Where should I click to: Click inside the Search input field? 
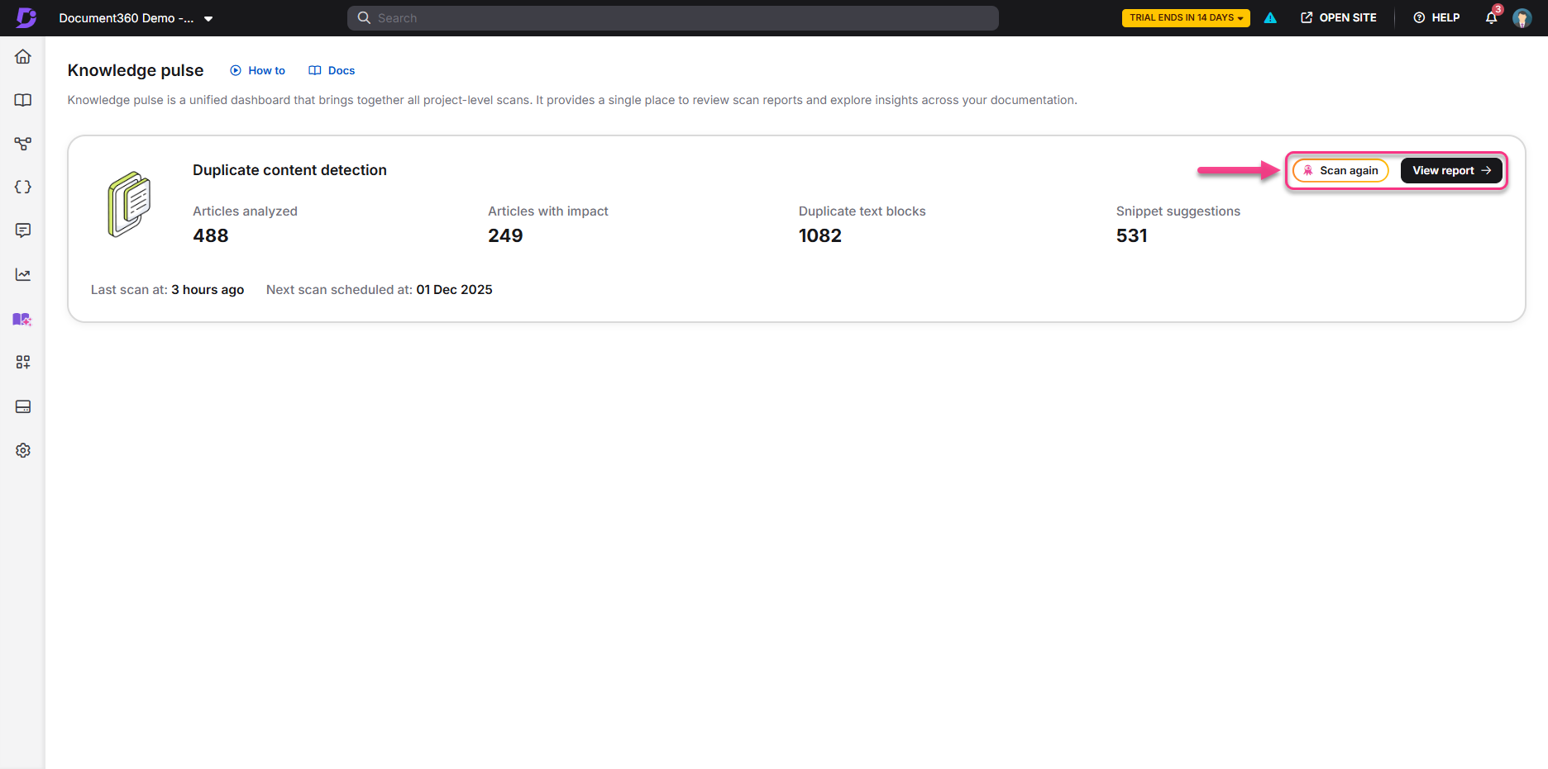click(x=671, y=17)
